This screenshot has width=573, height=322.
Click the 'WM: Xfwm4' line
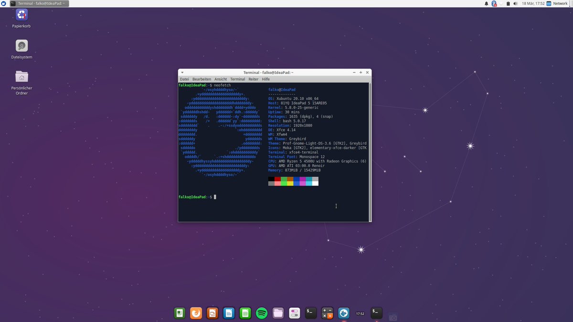(278, 135)
